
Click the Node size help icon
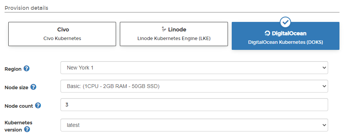pos(33,87)
